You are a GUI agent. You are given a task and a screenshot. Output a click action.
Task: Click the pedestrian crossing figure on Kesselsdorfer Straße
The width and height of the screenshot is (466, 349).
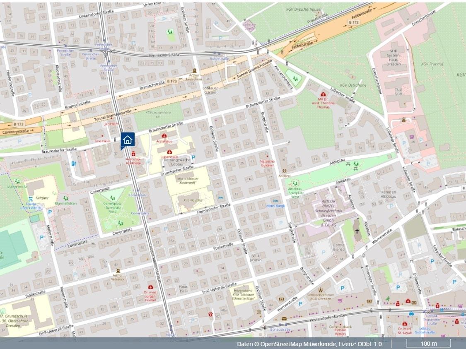point(388,298)
